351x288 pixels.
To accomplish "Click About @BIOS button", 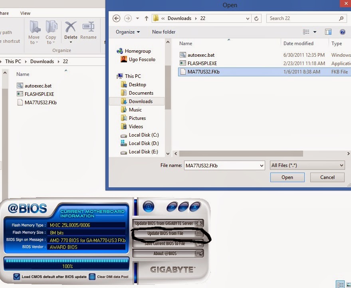I will coord(168,254).
